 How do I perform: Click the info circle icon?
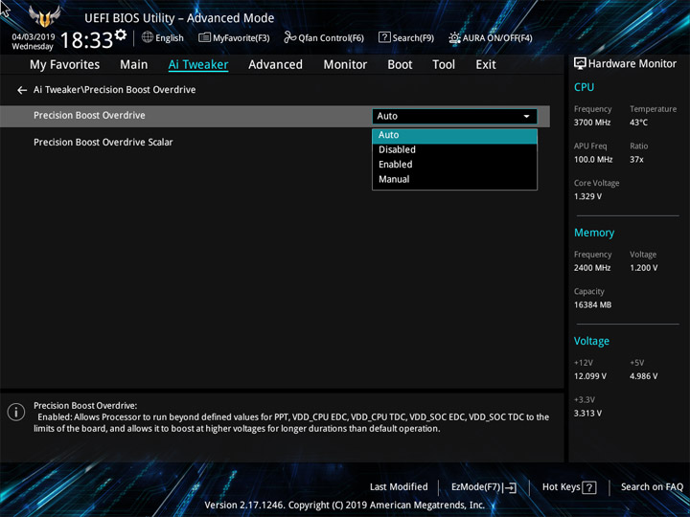pos(16,413)
